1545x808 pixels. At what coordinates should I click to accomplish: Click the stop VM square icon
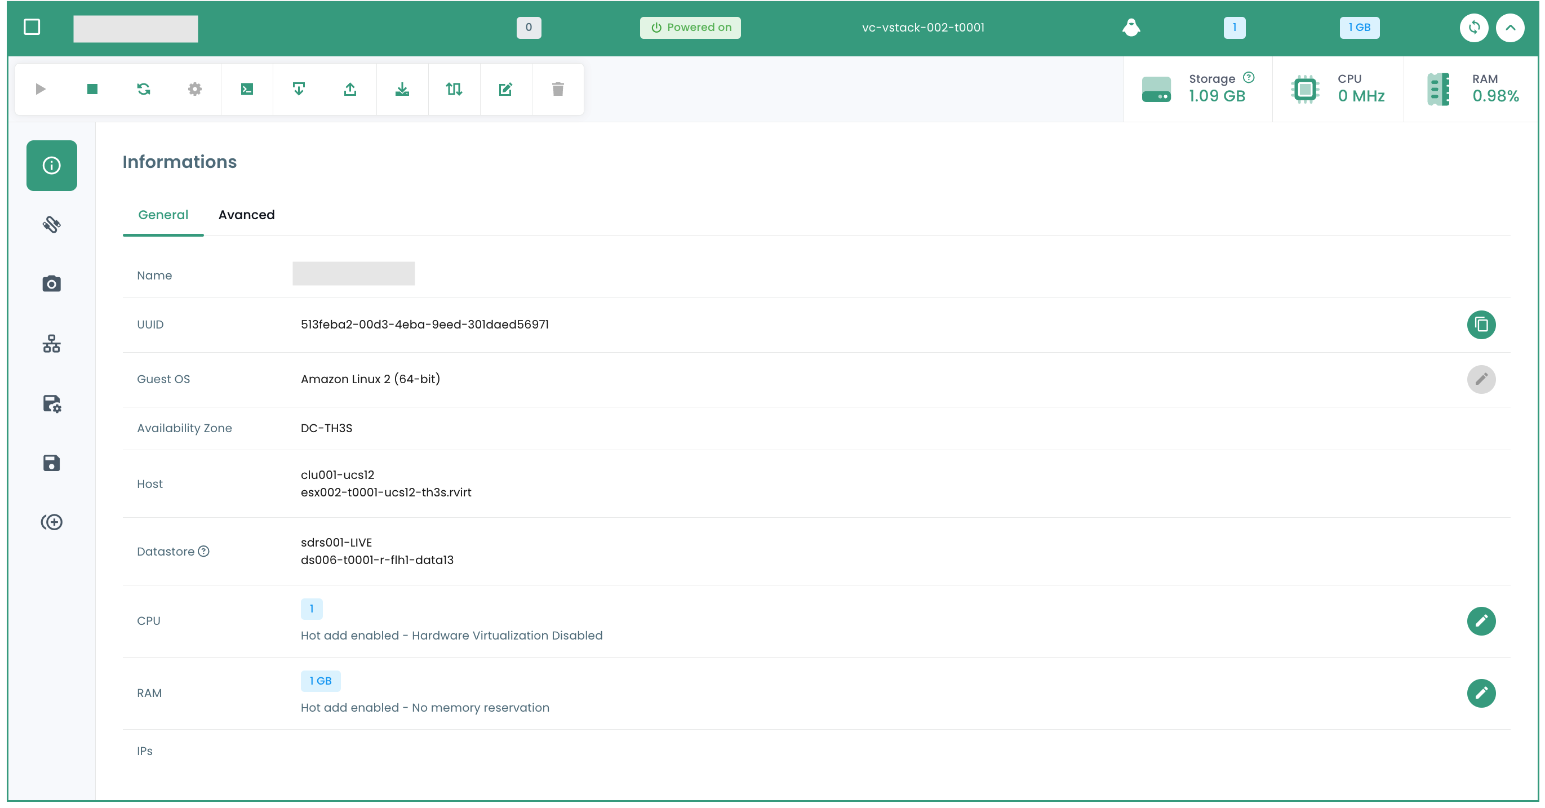coord(92,90)
